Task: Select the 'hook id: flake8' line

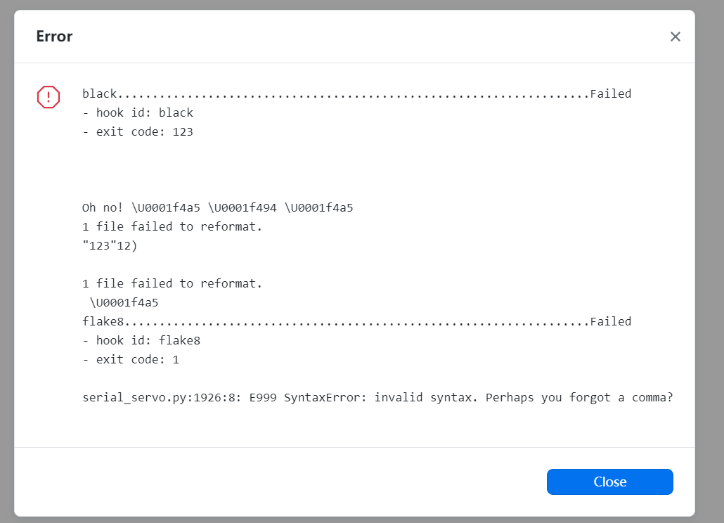Action: (141, 340)
